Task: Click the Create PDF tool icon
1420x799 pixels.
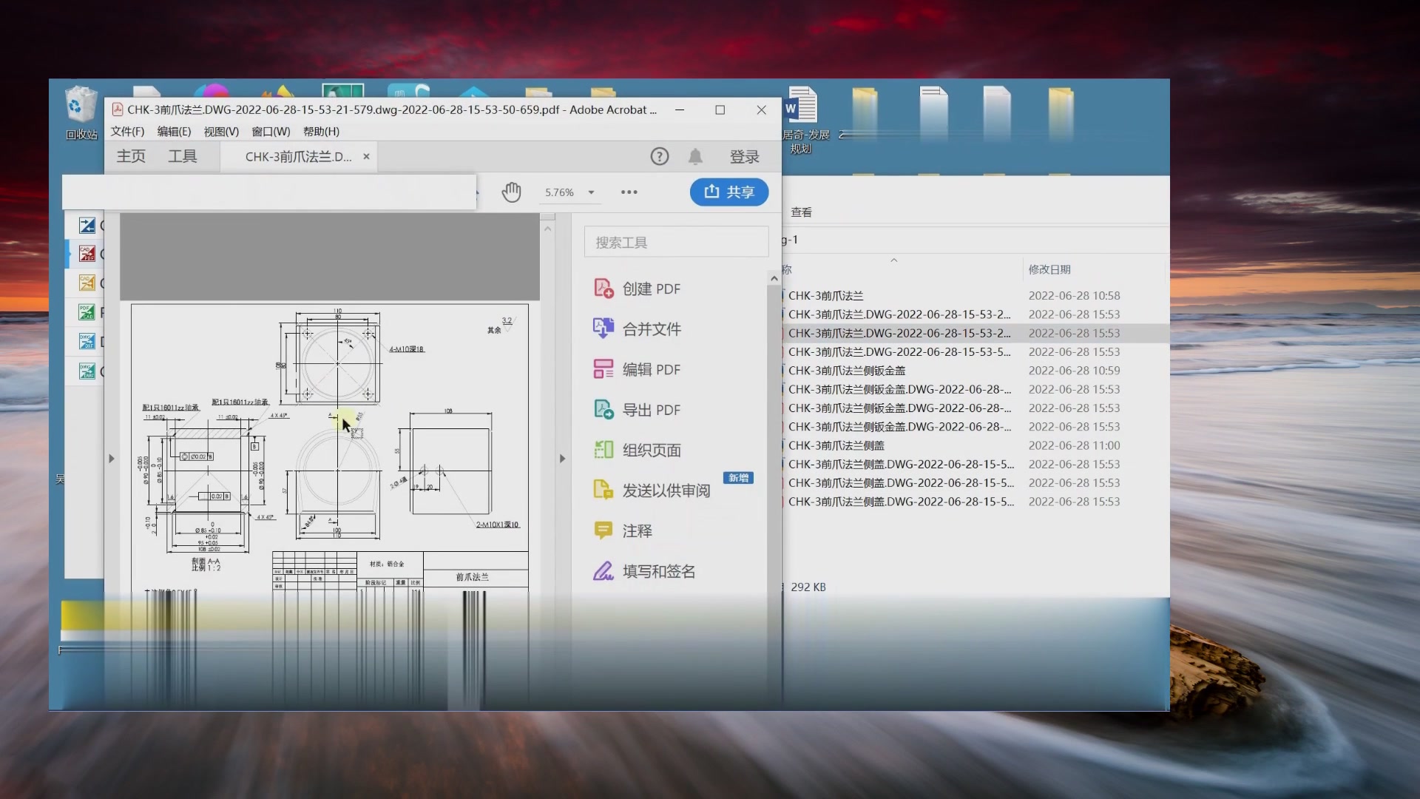Action: point(603,289)
